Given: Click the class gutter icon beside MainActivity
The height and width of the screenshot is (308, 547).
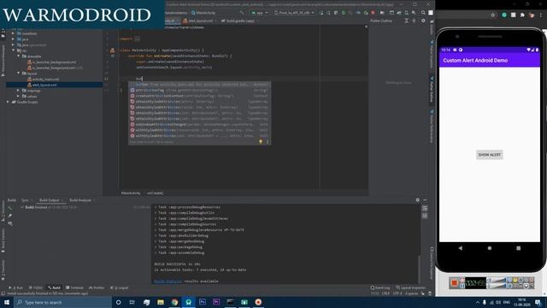Looking at the screenshot, I should pyautogui.click(x=112, y=50).
